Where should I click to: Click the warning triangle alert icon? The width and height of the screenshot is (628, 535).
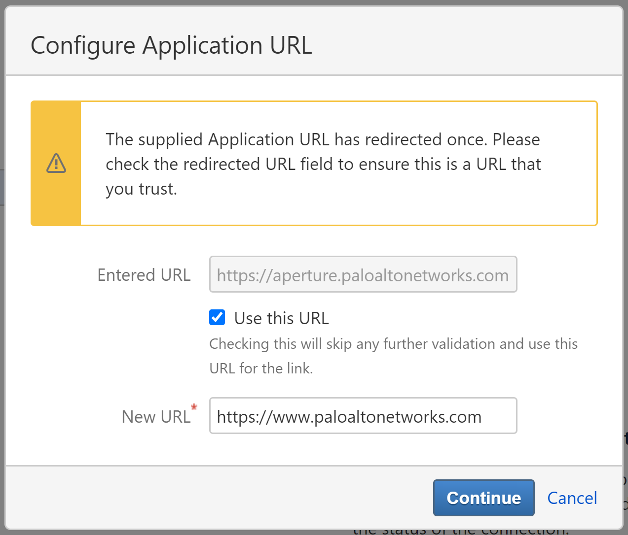[x=56, y=164]
